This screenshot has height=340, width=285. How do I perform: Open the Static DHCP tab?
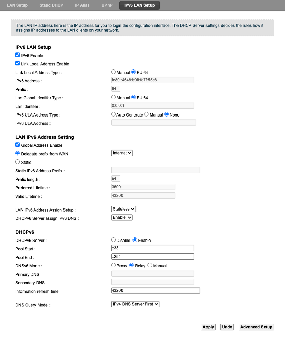tap(51, 5)
